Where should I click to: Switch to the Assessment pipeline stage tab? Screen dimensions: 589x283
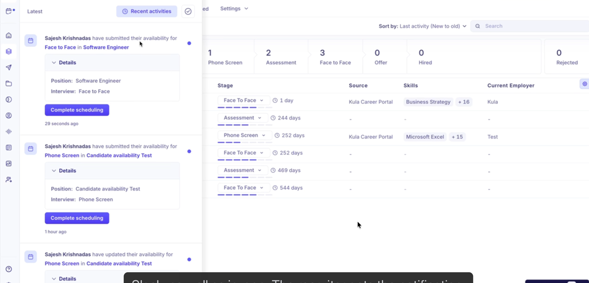point(281,56)
